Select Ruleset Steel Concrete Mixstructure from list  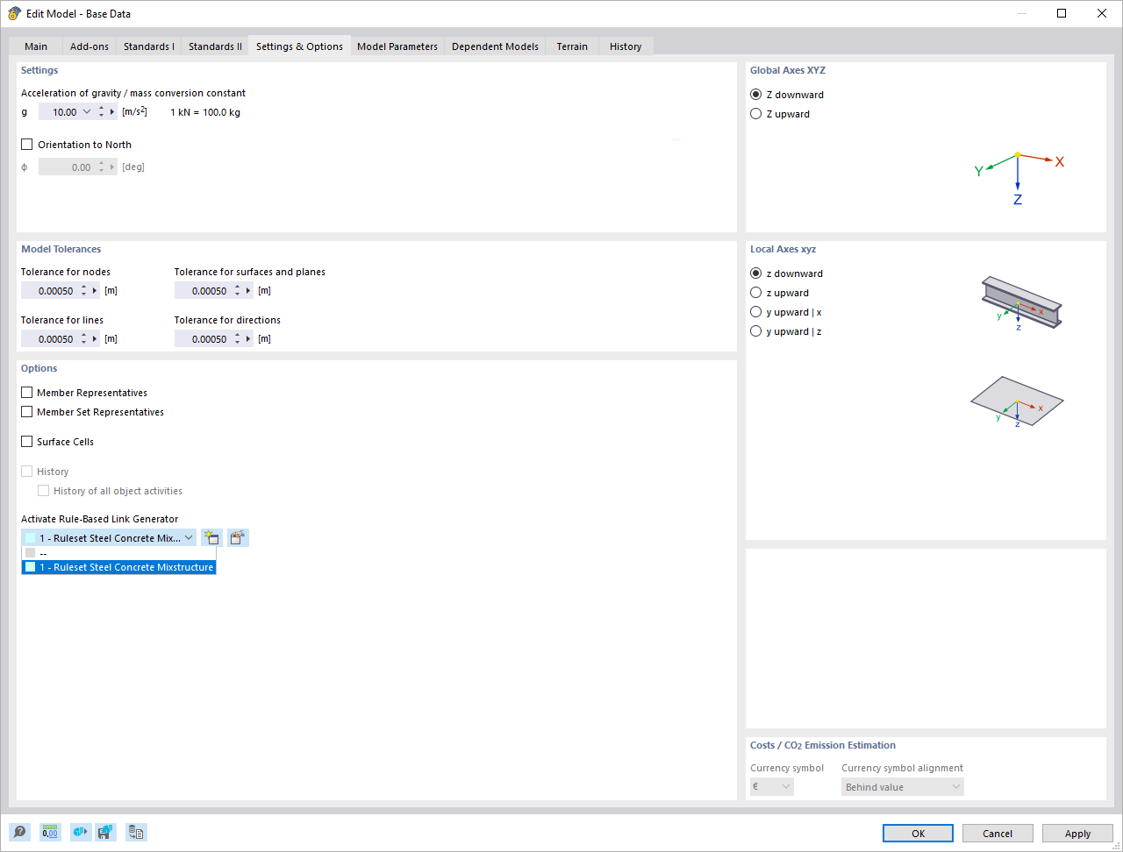118,567
